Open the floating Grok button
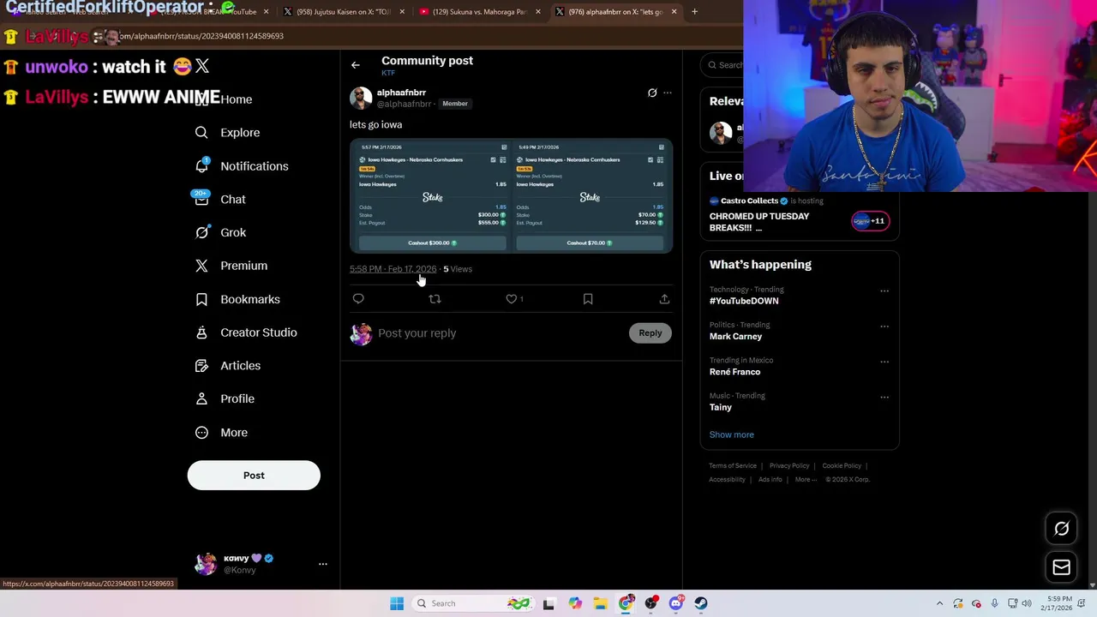Viewport: 1097px width, 617px height. pyautogui.click(x=1061, y=529)
